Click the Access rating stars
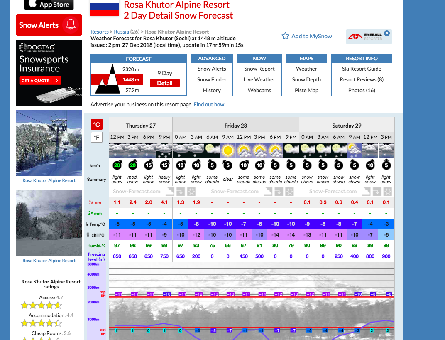 (x=41, y=306)
